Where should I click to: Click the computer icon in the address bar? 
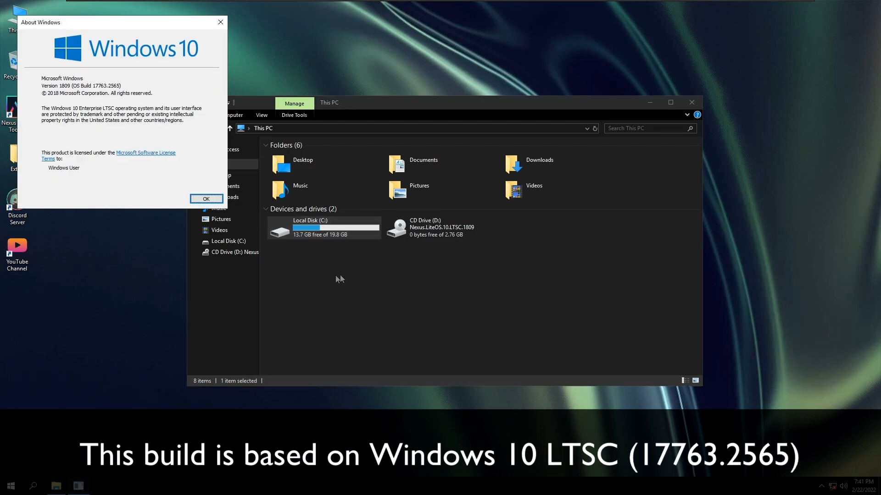(241, 128)
